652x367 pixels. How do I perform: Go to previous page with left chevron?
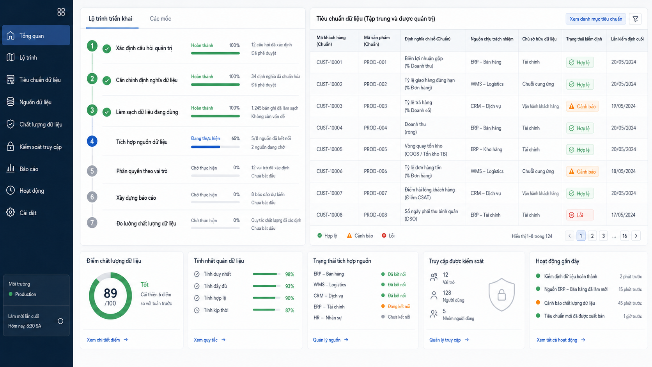570,236
